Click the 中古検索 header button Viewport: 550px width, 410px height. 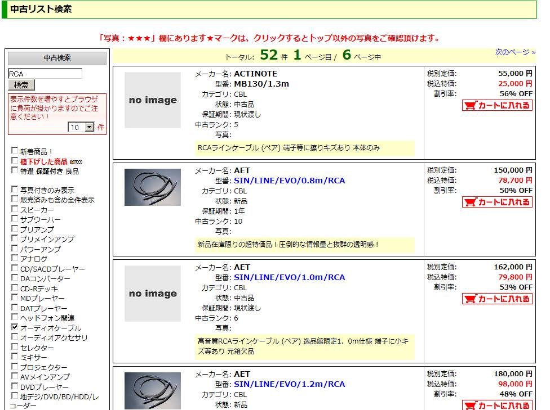click(x=57, y=58)
